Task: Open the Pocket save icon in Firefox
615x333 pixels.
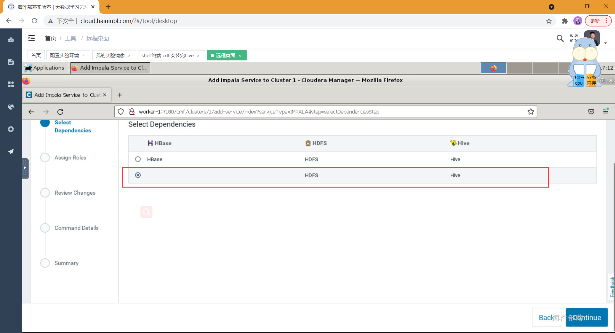Action: [591, 112]
